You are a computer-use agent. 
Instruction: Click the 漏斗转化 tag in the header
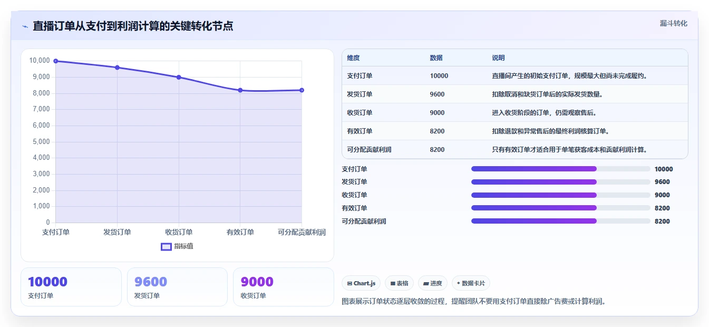(673, 23)
